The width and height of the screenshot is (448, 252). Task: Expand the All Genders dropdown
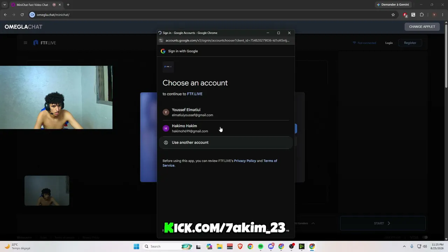[304, 223]
